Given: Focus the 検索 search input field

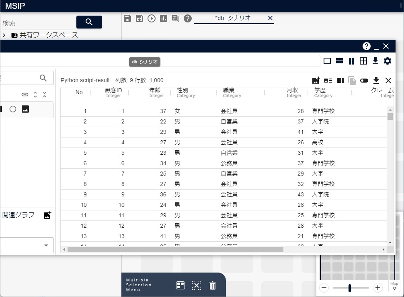Looking at the screenshot, I should tap(38, 23).
